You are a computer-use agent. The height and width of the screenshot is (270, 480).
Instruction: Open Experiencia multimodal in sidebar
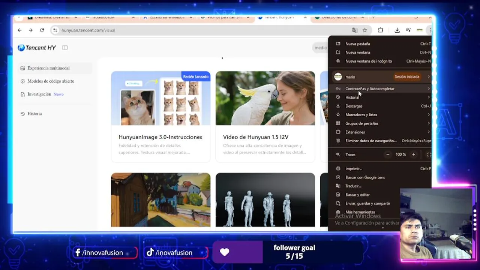[56, 68]
